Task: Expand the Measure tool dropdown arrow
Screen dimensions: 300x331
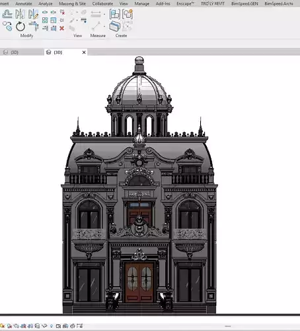Action: tap(104, 26)
